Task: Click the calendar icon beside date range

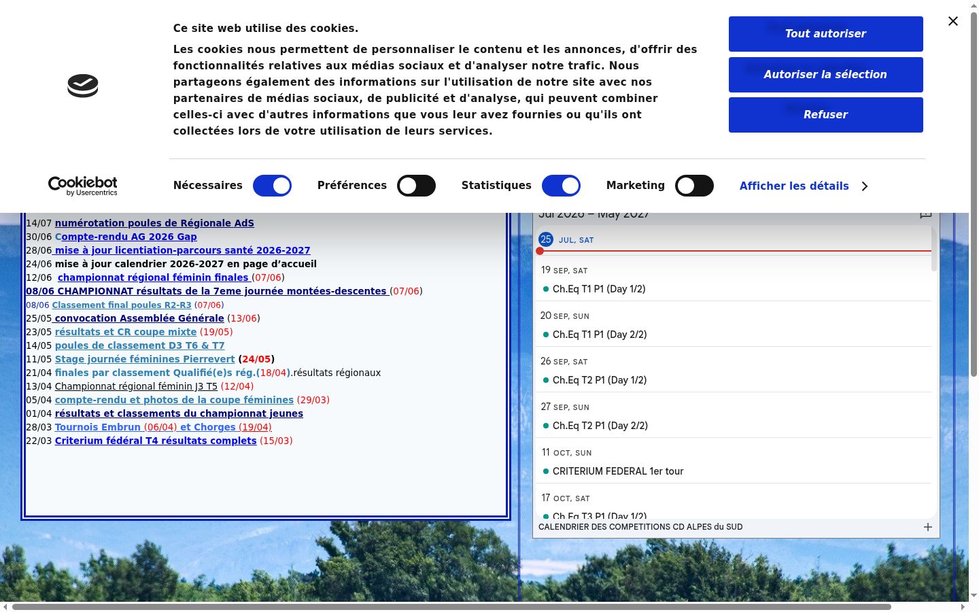Action: (925, 215)
